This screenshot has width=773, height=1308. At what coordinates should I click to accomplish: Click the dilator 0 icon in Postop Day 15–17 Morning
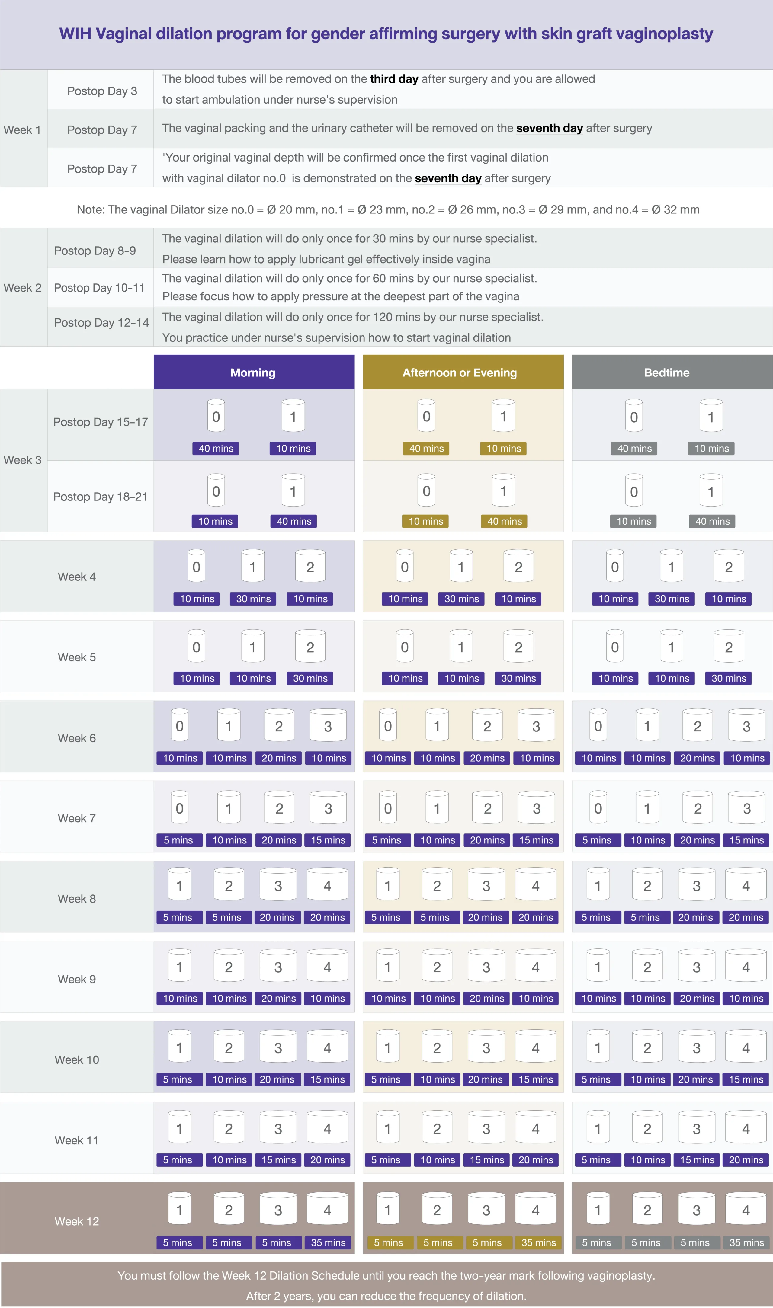coord(216,415)
